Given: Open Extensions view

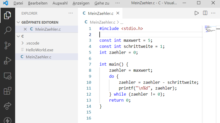Looking at the screenshot, I should 7,91.
